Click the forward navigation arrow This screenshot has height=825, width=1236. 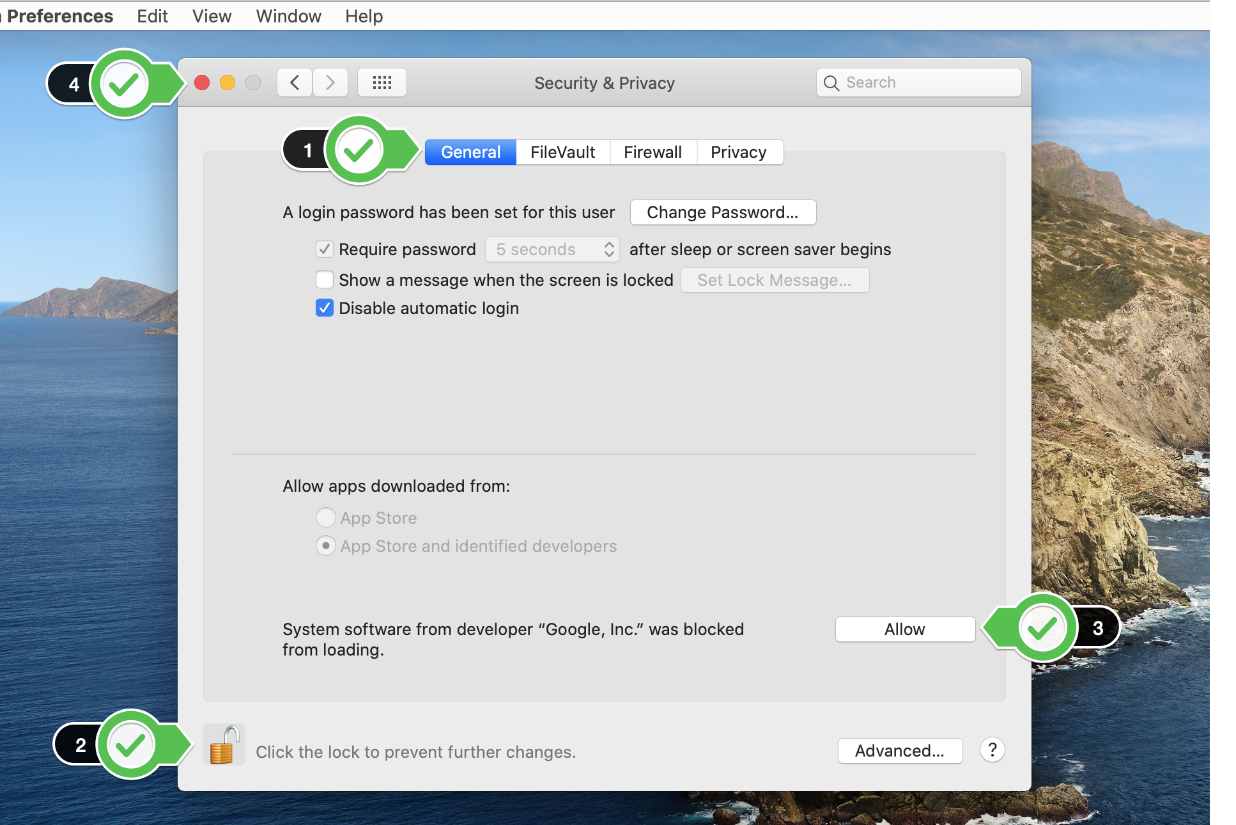(330, 82)
